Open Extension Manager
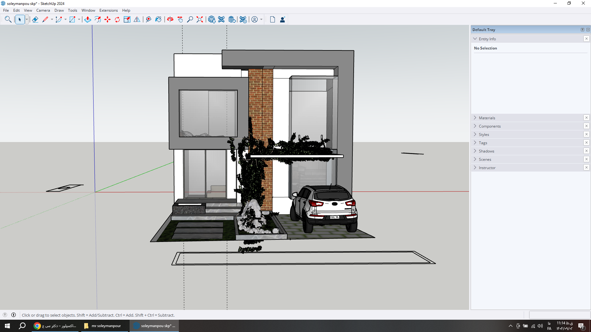Image resolution: width=591 pixels, height=332 pixels. (243, 19)
